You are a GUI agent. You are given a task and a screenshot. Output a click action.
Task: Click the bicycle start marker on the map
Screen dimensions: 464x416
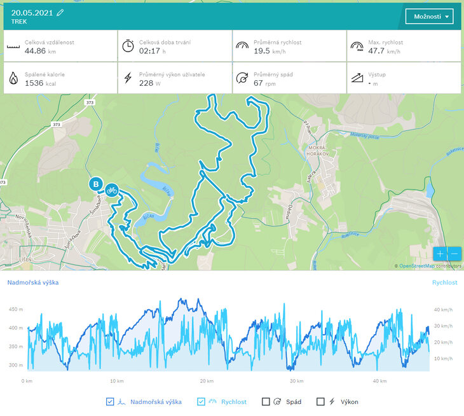[112, 190]
